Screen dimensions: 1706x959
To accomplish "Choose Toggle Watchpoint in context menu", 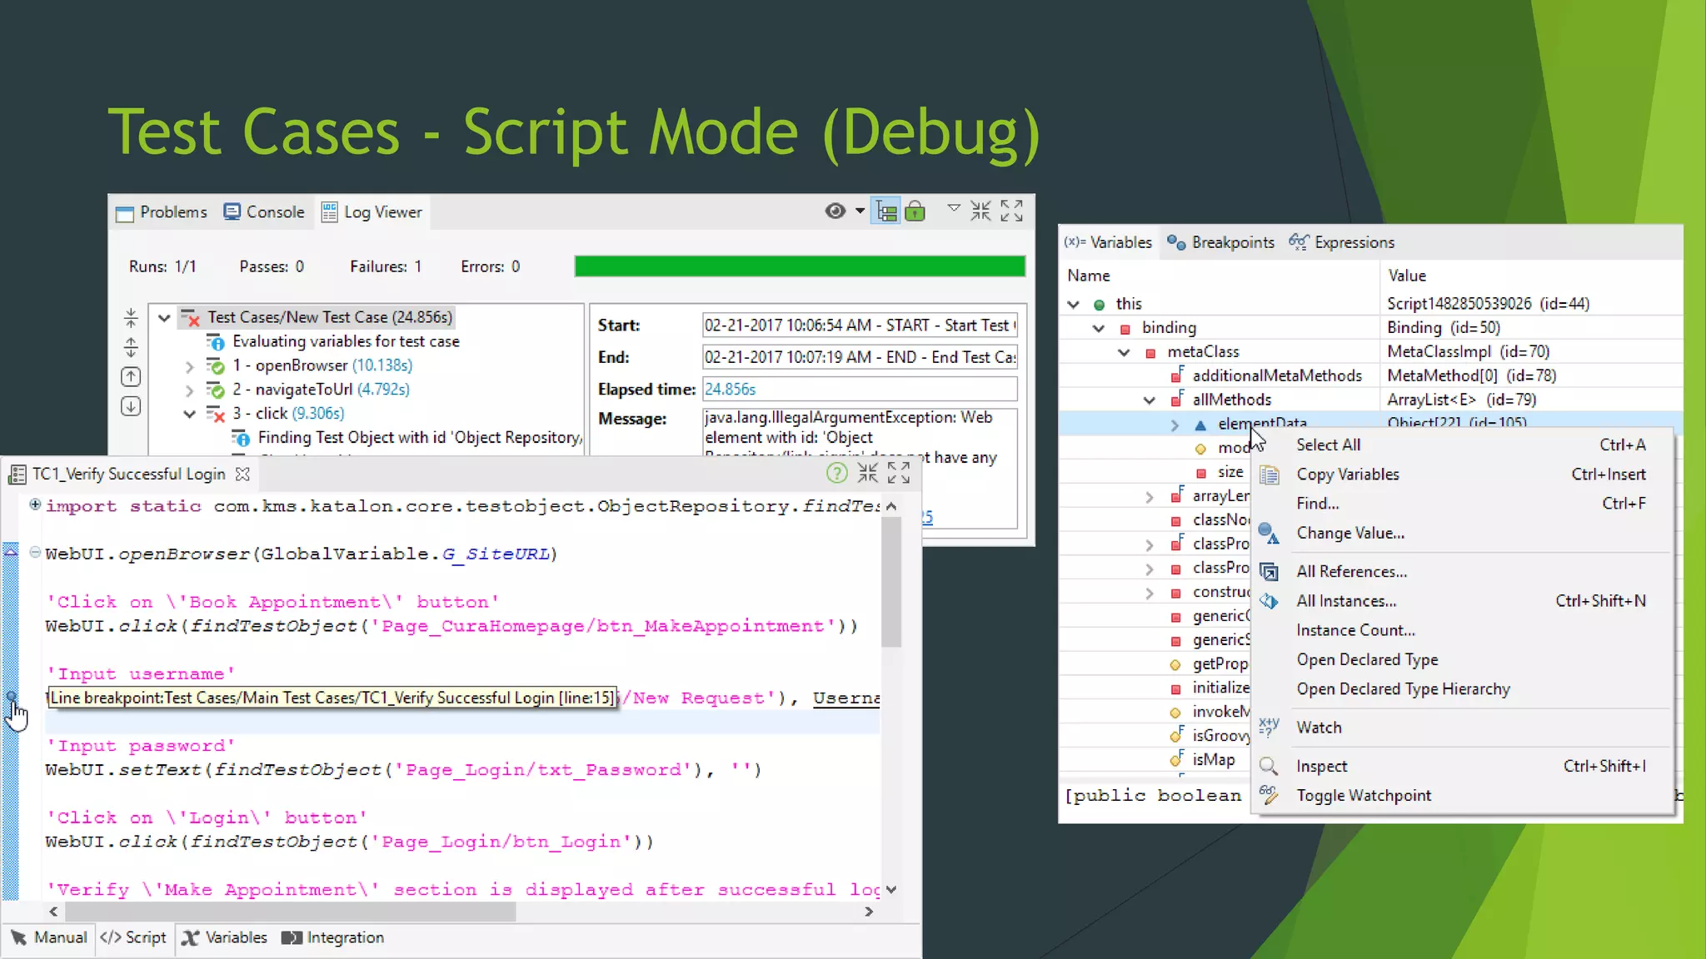I will point(1464,796).
